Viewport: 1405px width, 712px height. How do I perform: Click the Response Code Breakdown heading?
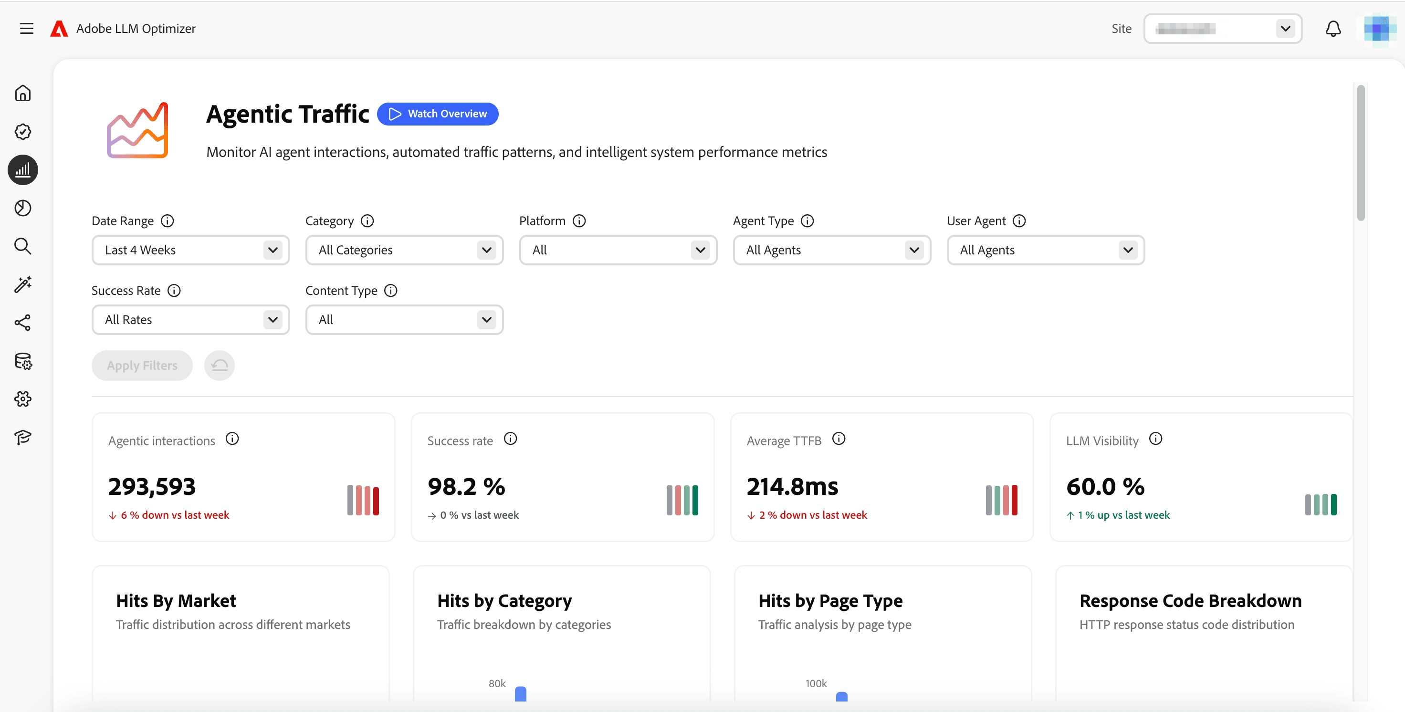click(1190, 601)
